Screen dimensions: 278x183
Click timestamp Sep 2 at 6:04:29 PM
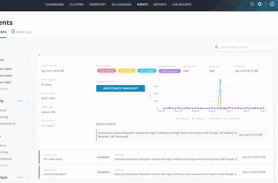pyautogui.click(x=254, y=172)
